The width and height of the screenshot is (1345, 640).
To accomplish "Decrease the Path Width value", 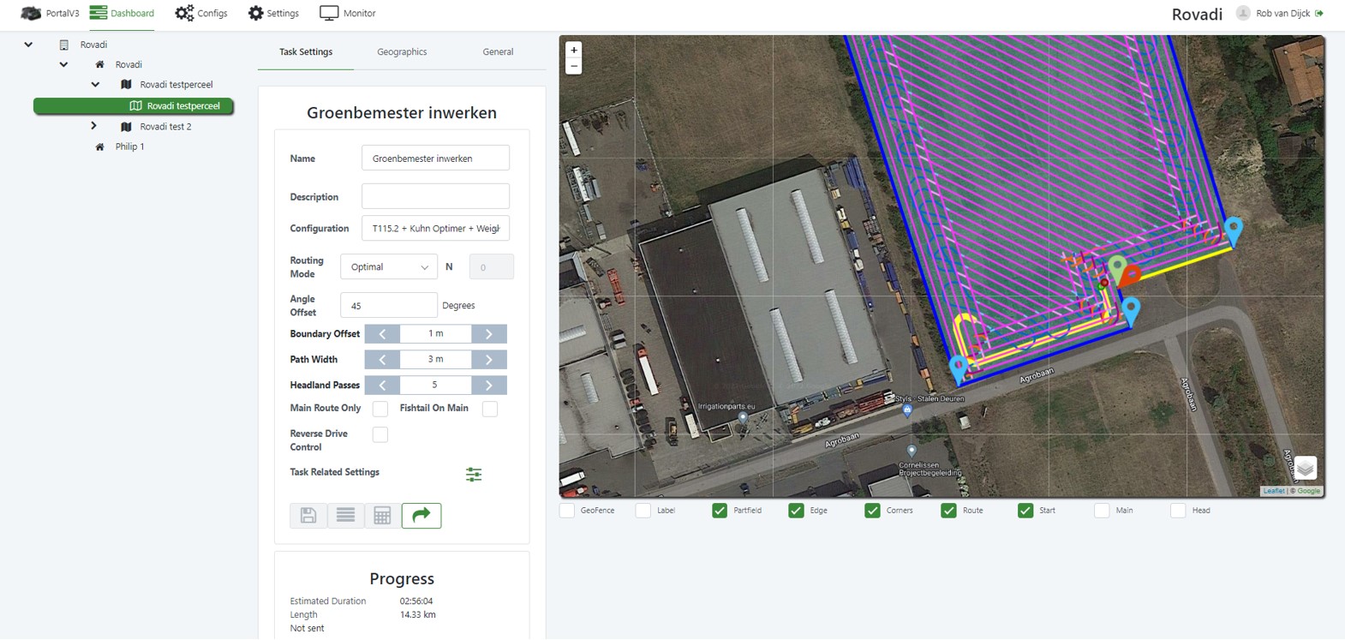I will click(x=382, y=359).
